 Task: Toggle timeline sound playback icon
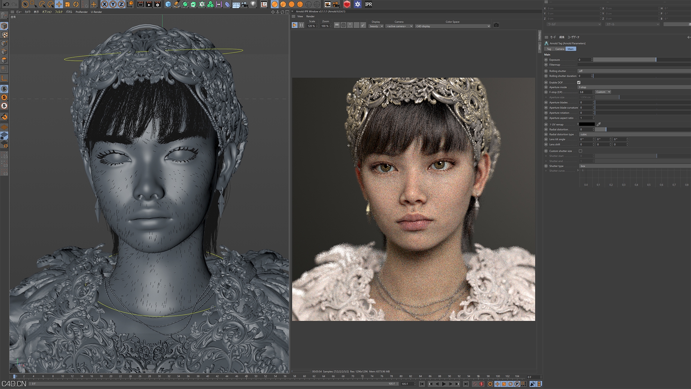(x=532, y=384)
